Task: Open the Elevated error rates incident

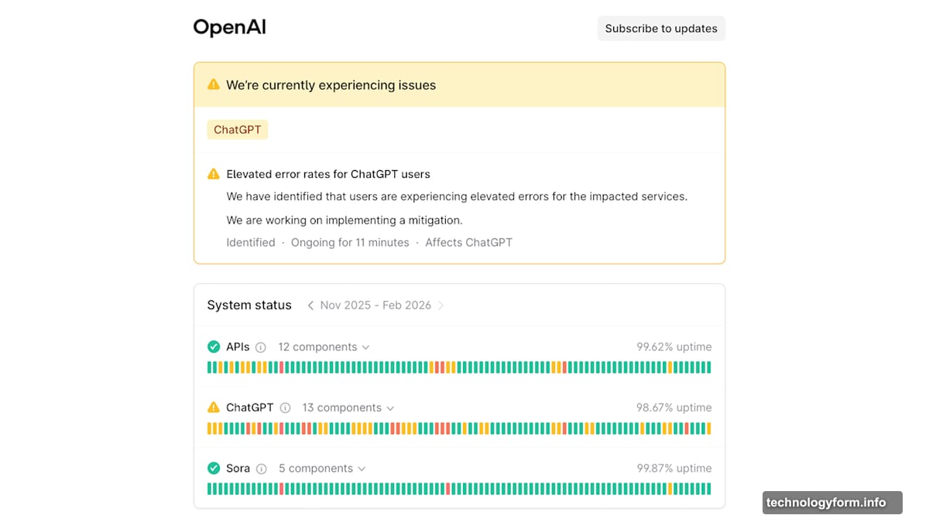Action: [x=328, y=174]
